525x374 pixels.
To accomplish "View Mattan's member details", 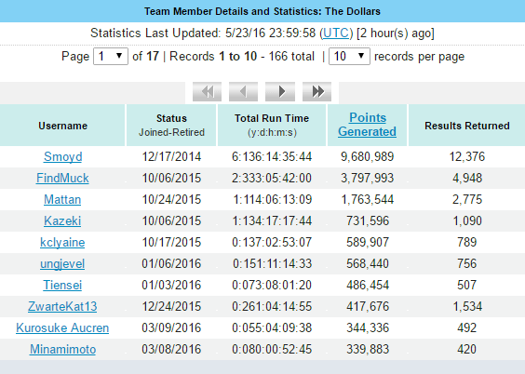I will click(x=62, y=199).
